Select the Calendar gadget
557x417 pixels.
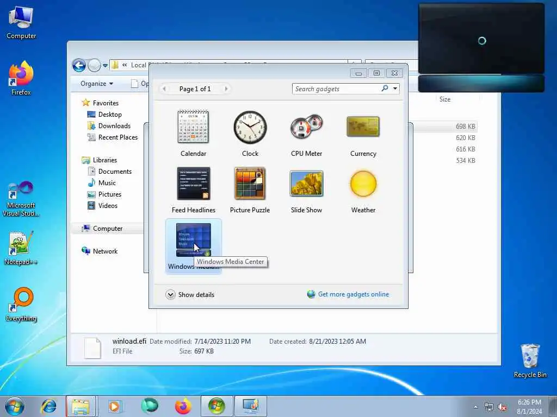[x=193, y=134]
